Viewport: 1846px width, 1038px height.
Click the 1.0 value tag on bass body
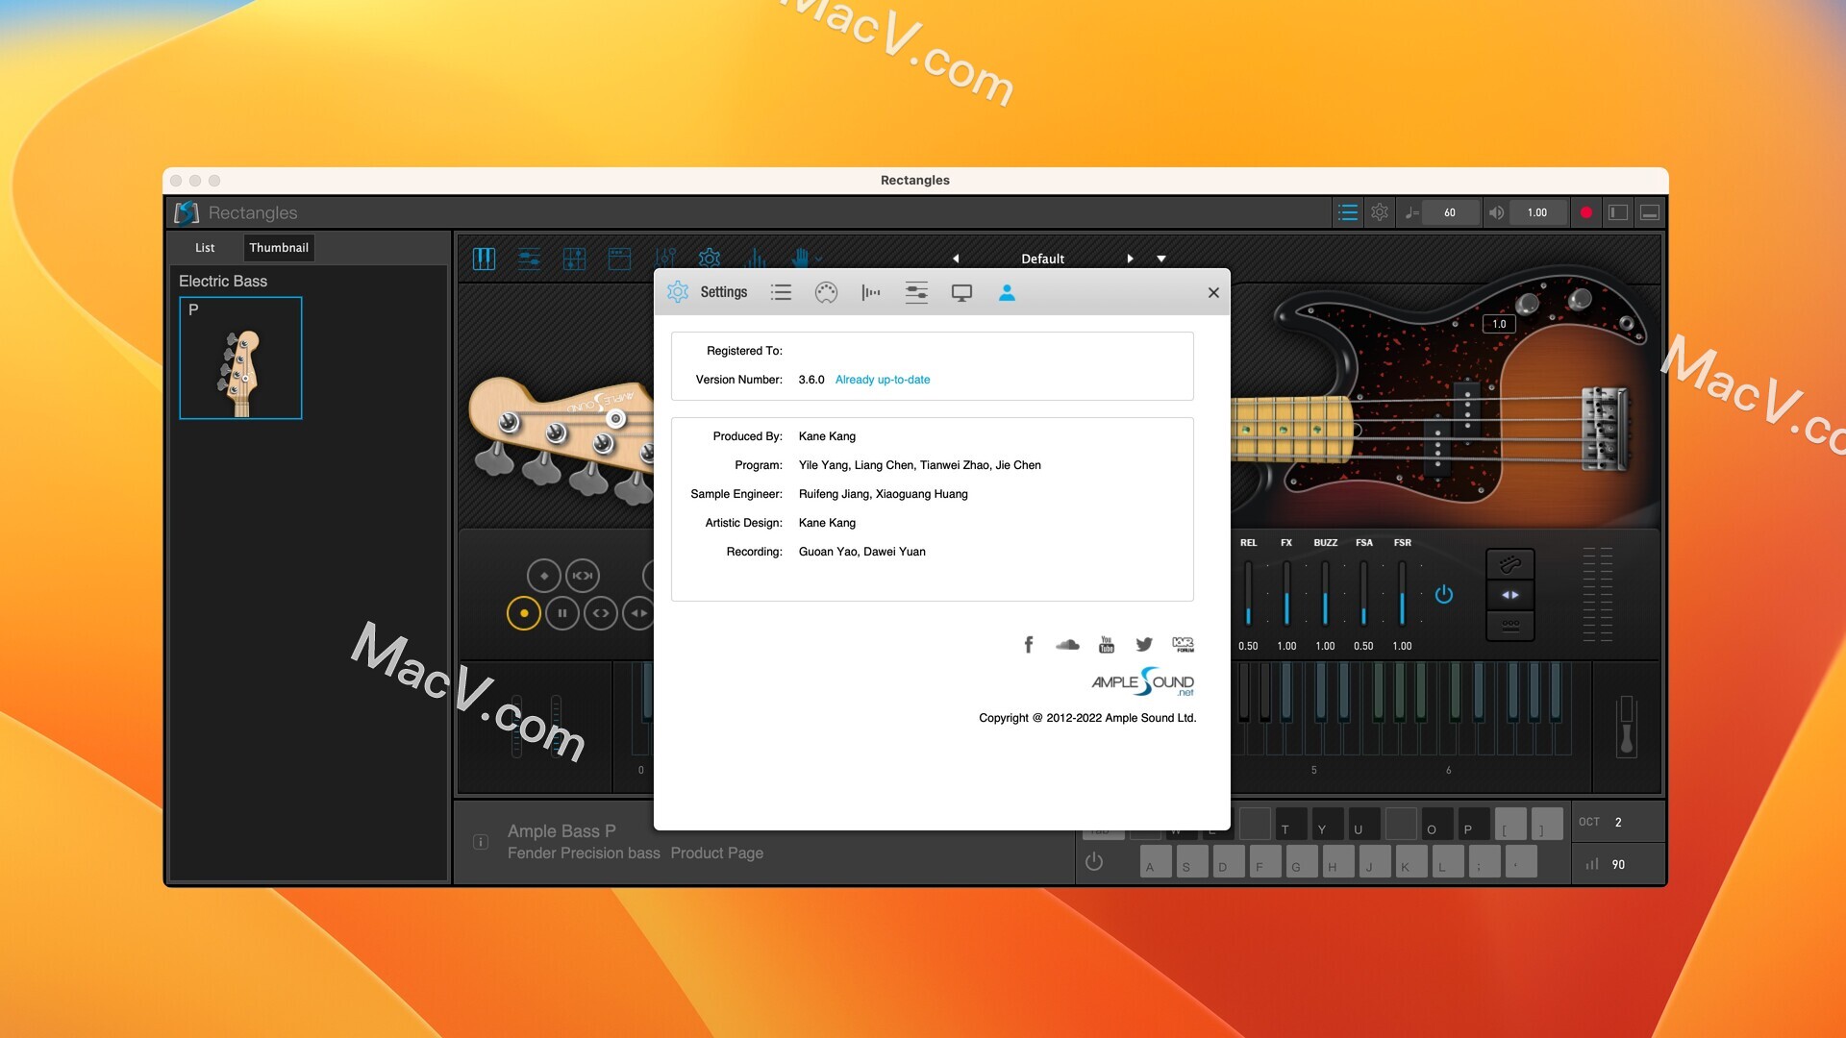click(x=1499, y=324)
